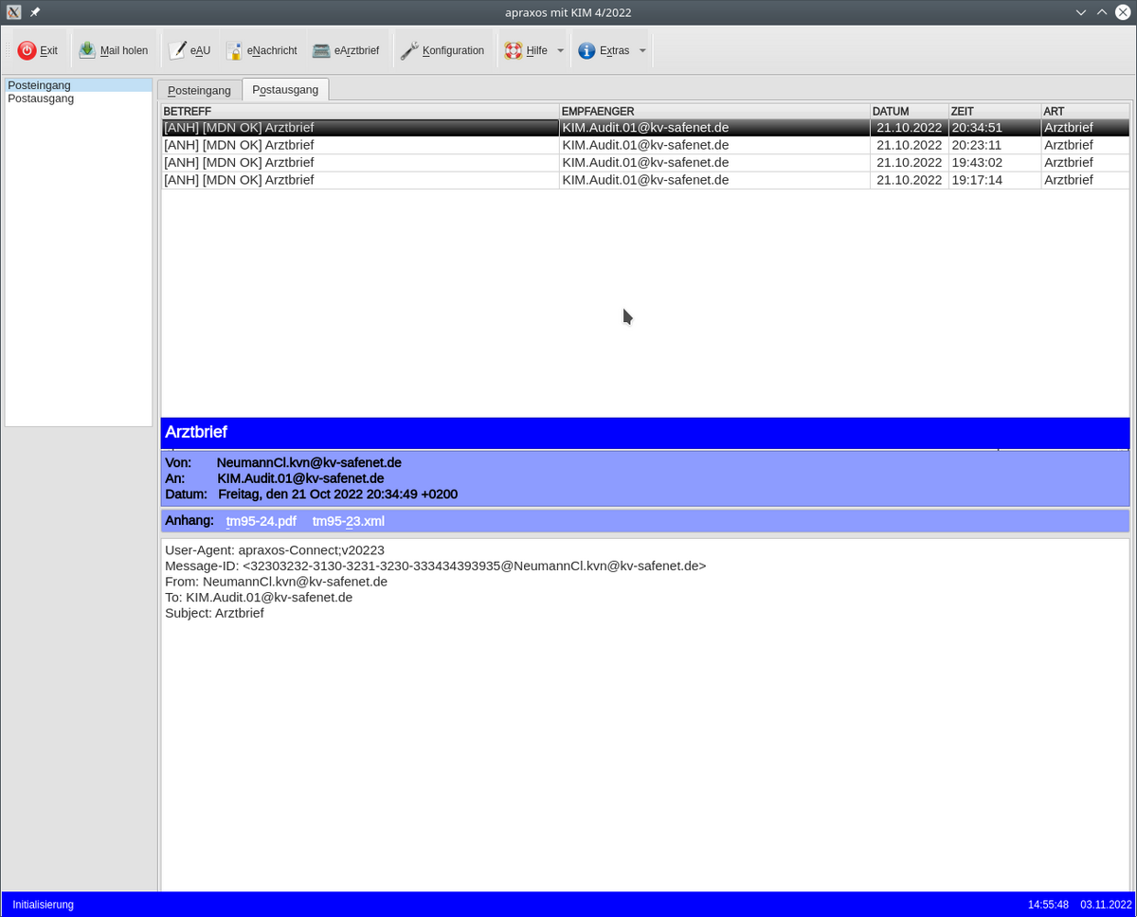Click the User-Agent apraxos-Connect line
The width and height of the screenshot is (1137, 917).
tap(275, 549)
